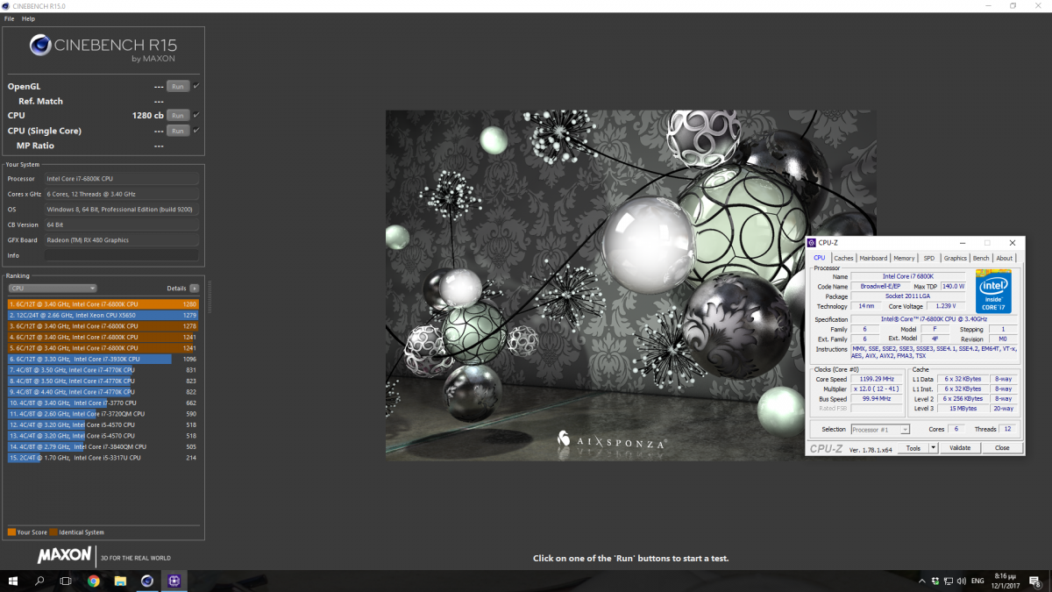Switch to CPU tab in CPU-Z

[819, 258]
